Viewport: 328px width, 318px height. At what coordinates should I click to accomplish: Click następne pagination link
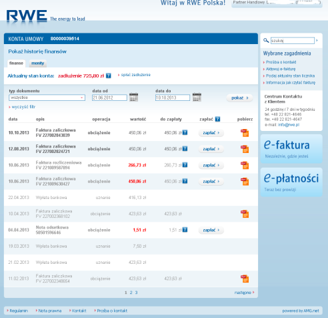pos(244,293)
